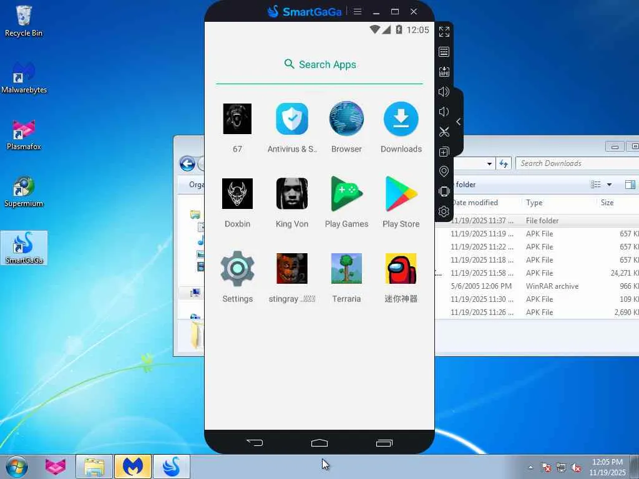Screen dimensions: 639x479
Task: Tap the Android back button
Action: click(x=255, y=443)
